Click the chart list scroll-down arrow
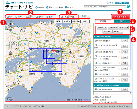 pos(131,92)
